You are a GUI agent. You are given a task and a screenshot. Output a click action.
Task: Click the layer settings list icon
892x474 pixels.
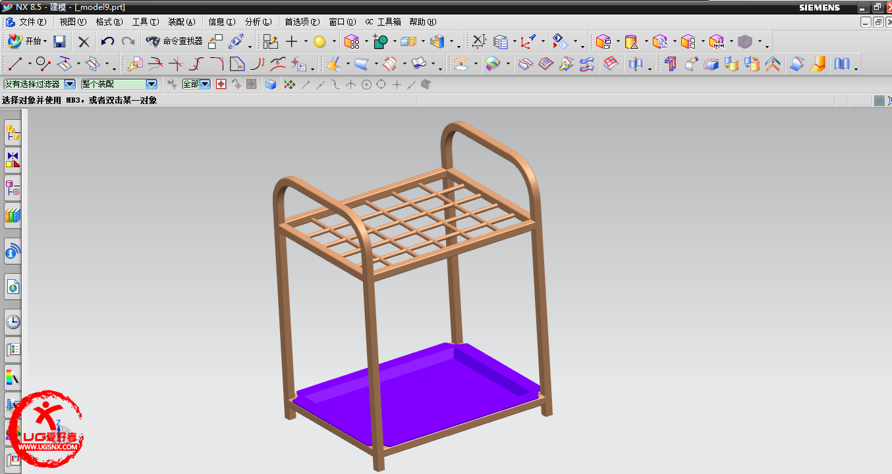click(x=501, y=41)
